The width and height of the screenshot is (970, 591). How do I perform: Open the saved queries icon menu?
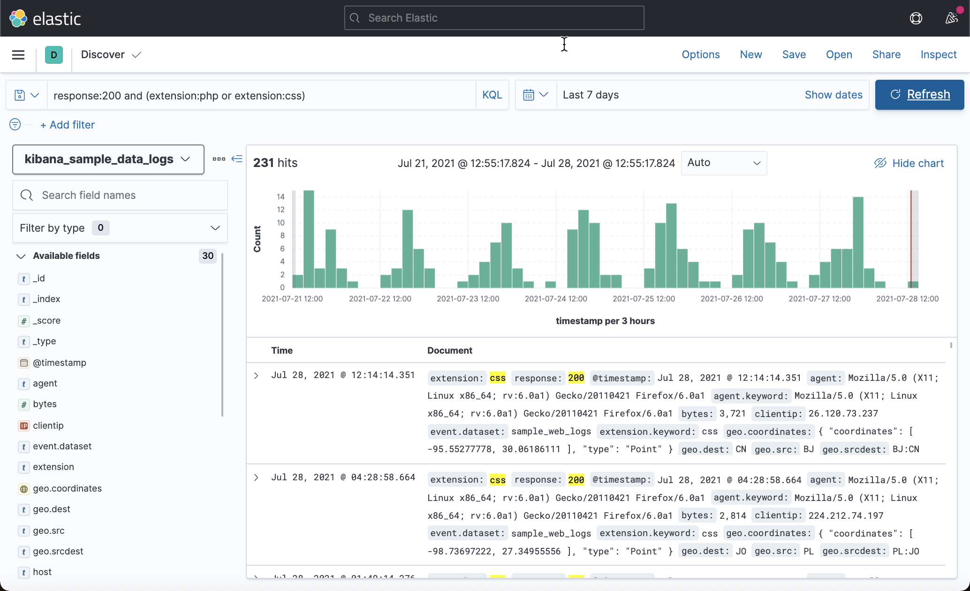coord(26,95)
